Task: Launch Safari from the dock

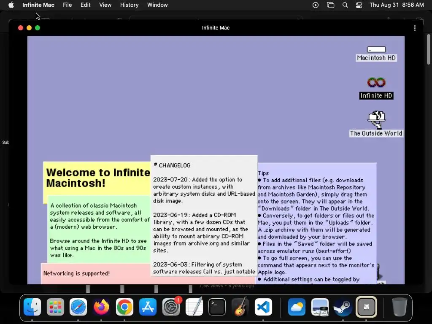Action: coord(78,307)
